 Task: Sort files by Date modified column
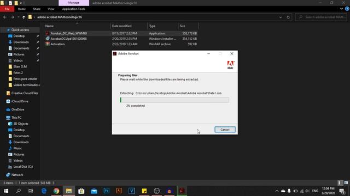click(x=121, y=26)
